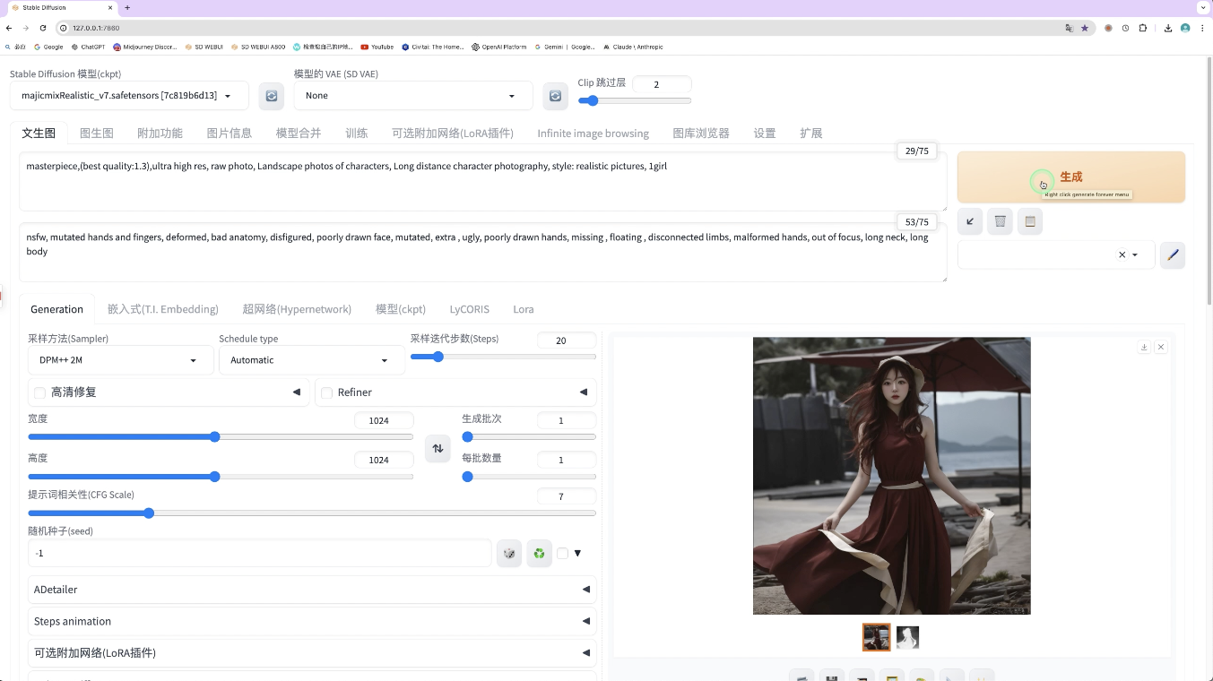Select the grayscale second gallery thumbnail
The image size is (1213, 681).
click(907, 637)
